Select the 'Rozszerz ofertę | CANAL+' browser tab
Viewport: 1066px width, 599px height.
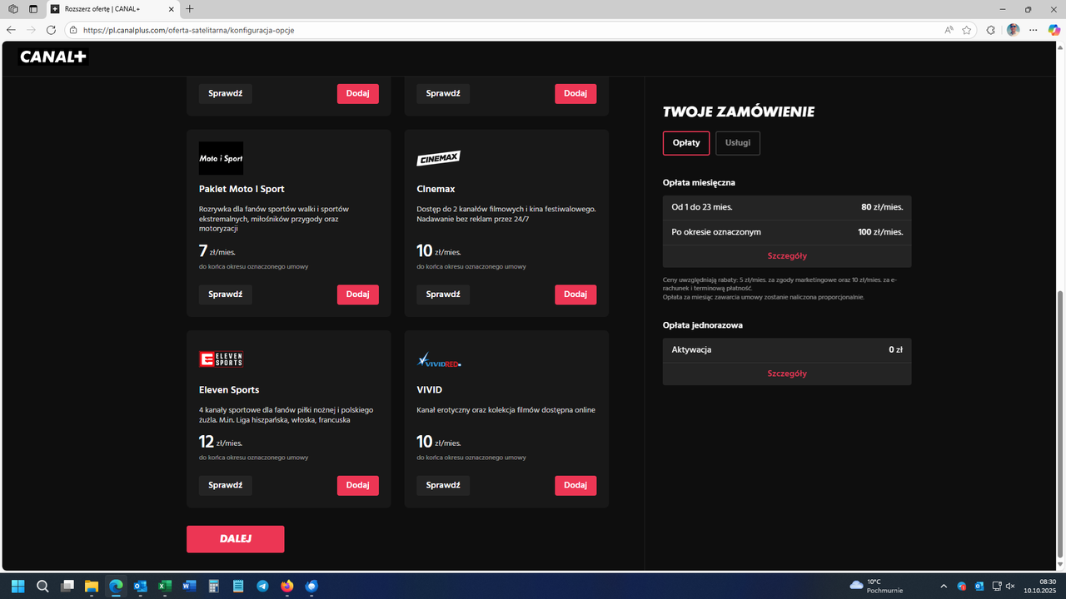coord(112,9)
